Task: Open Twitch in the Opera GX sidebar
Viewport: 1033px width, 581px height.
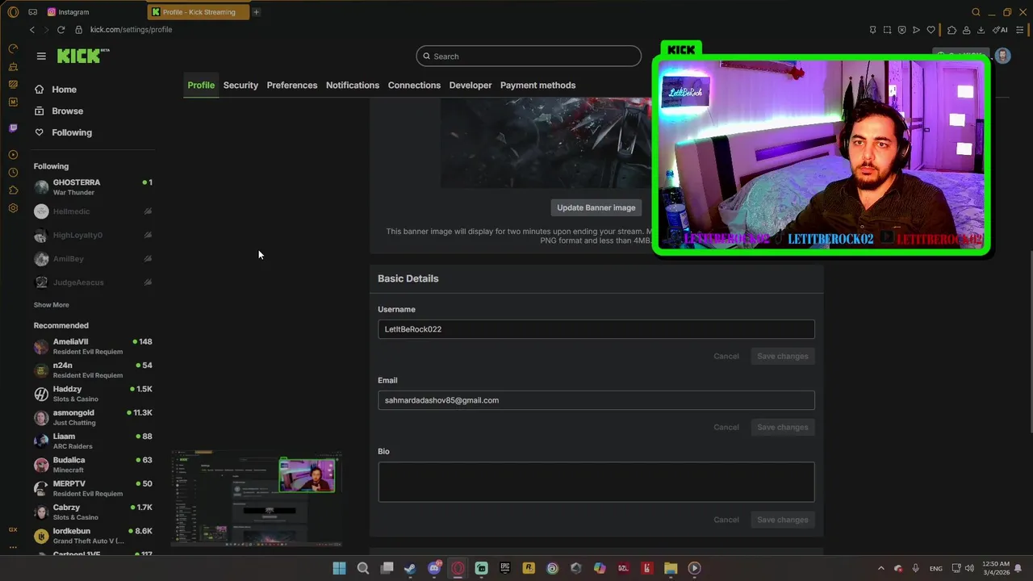Action: click(13, 127)
